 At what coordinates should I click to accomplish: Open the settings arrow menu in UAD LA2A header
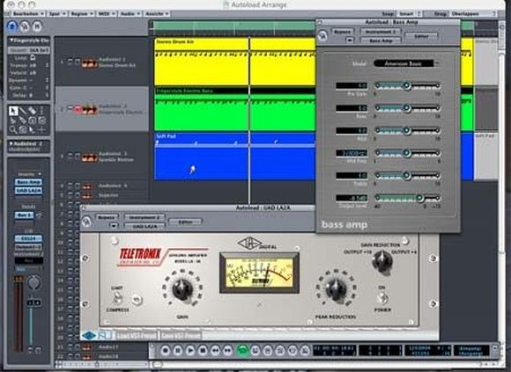[x=114, y=226]
